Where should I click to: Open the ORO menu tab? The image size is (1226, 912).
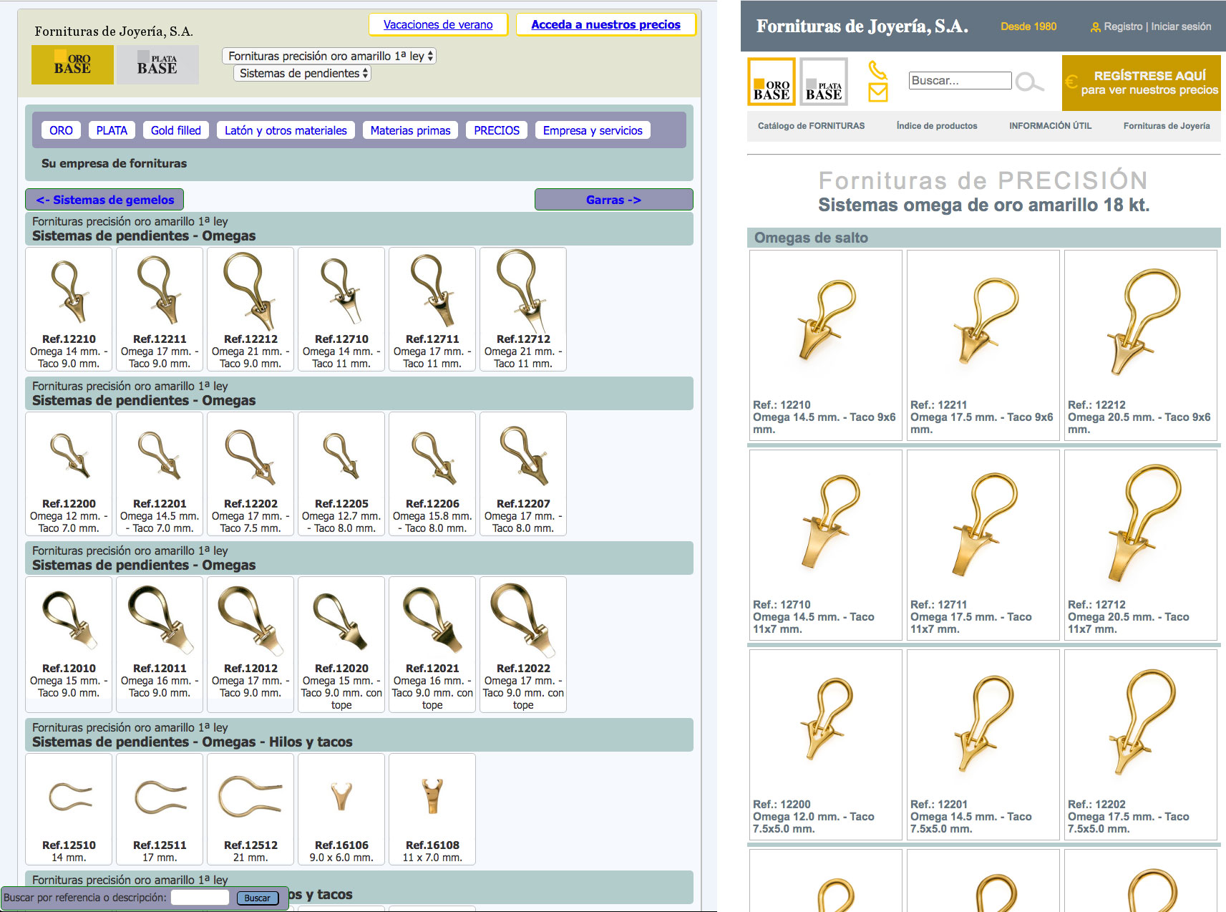click(x=61, y=130)
